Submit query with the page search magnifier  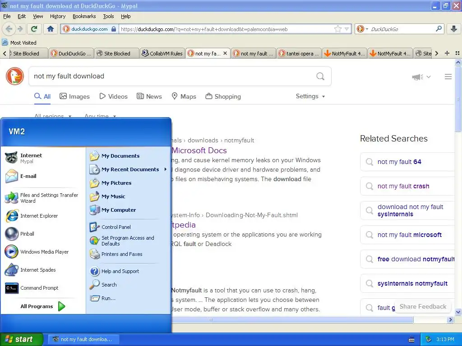pyautogui.click(x=320, y=77)
